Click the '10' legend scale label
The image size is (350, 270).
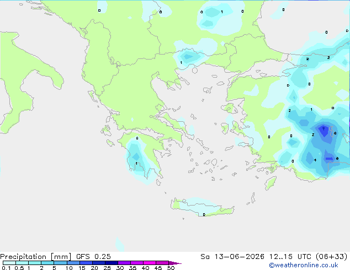69,268
